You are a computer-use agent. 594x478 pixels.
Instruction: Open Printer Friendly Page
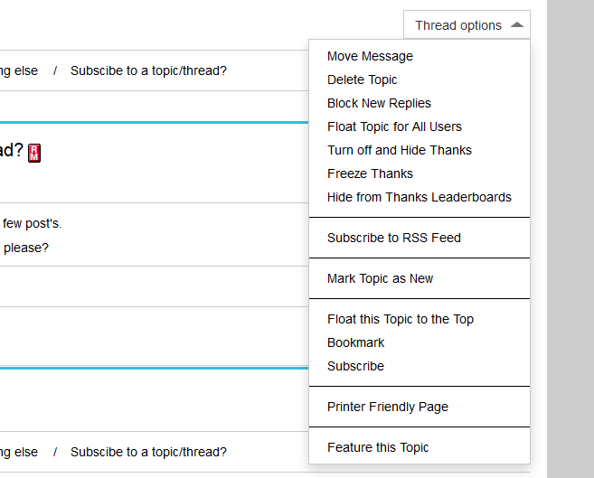[387, 407]
